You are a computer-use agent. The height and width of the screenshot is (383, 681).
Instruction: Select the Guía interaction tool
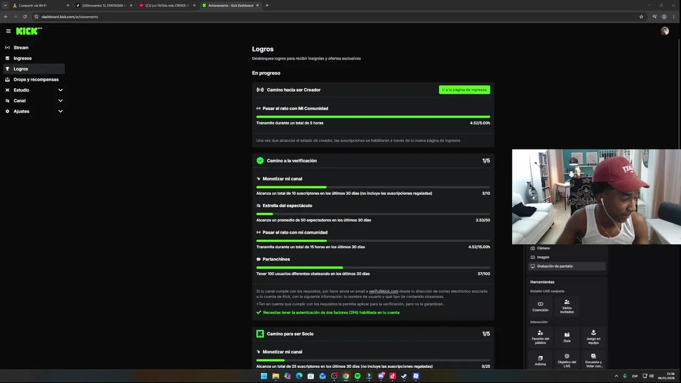[x=567, y=337]
